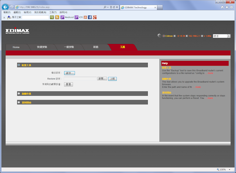Click the address bar search magnifier icon
Image resolution: width=236 pixels, height=173 pixels.
[x=105, y=7]
